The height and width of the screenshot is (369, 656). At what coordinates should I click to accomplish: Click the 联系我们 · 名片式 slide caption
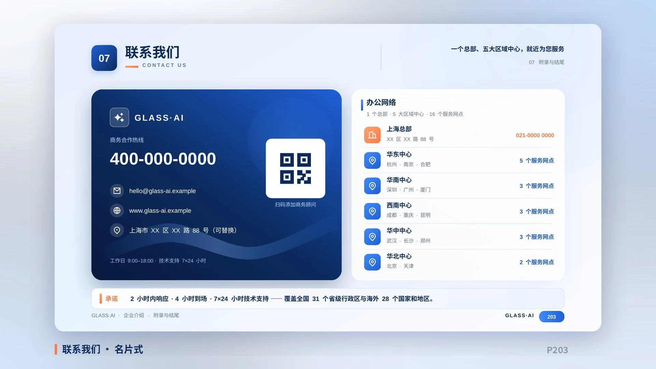[102, 350]
